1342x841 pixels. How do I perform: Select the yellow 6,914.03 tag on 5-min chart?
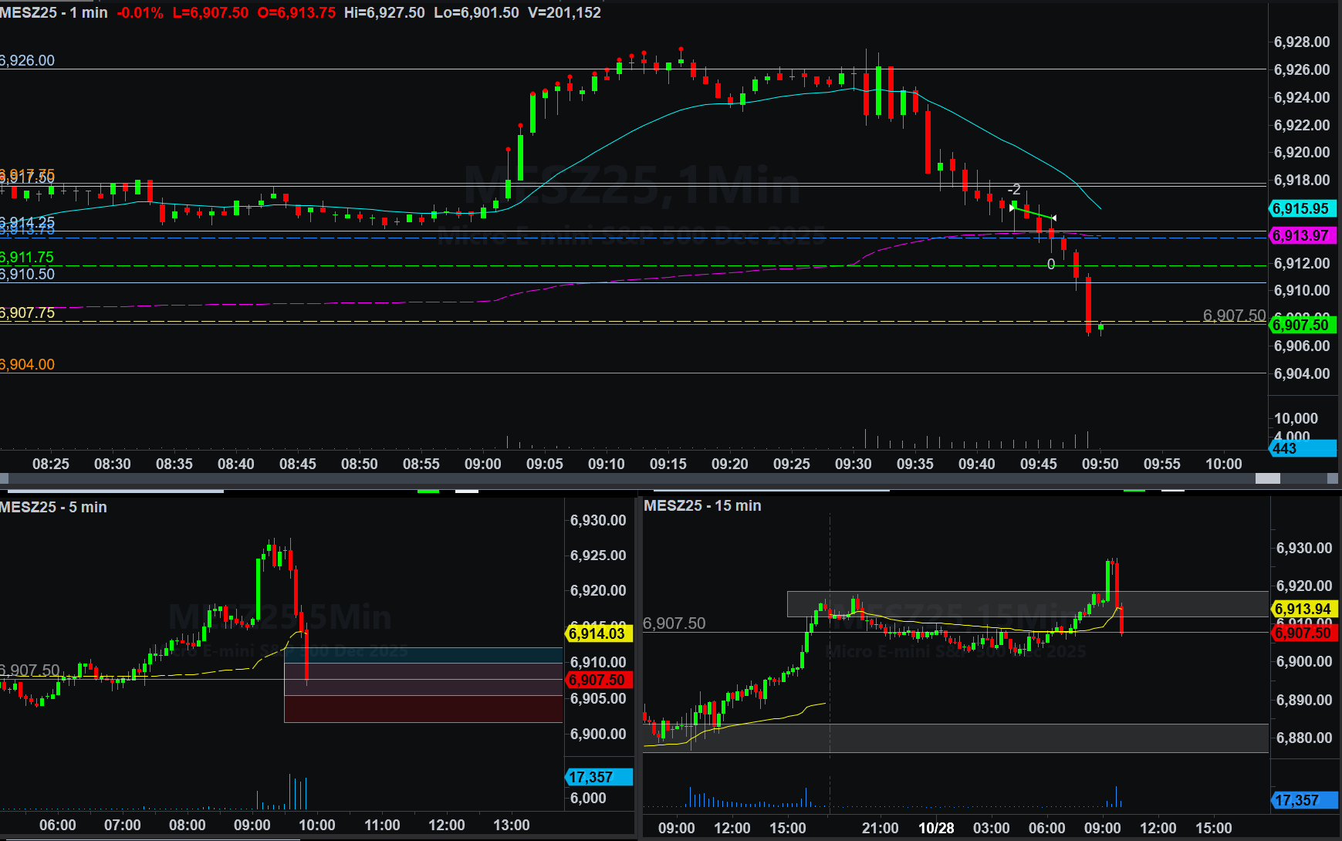point(598,633)
